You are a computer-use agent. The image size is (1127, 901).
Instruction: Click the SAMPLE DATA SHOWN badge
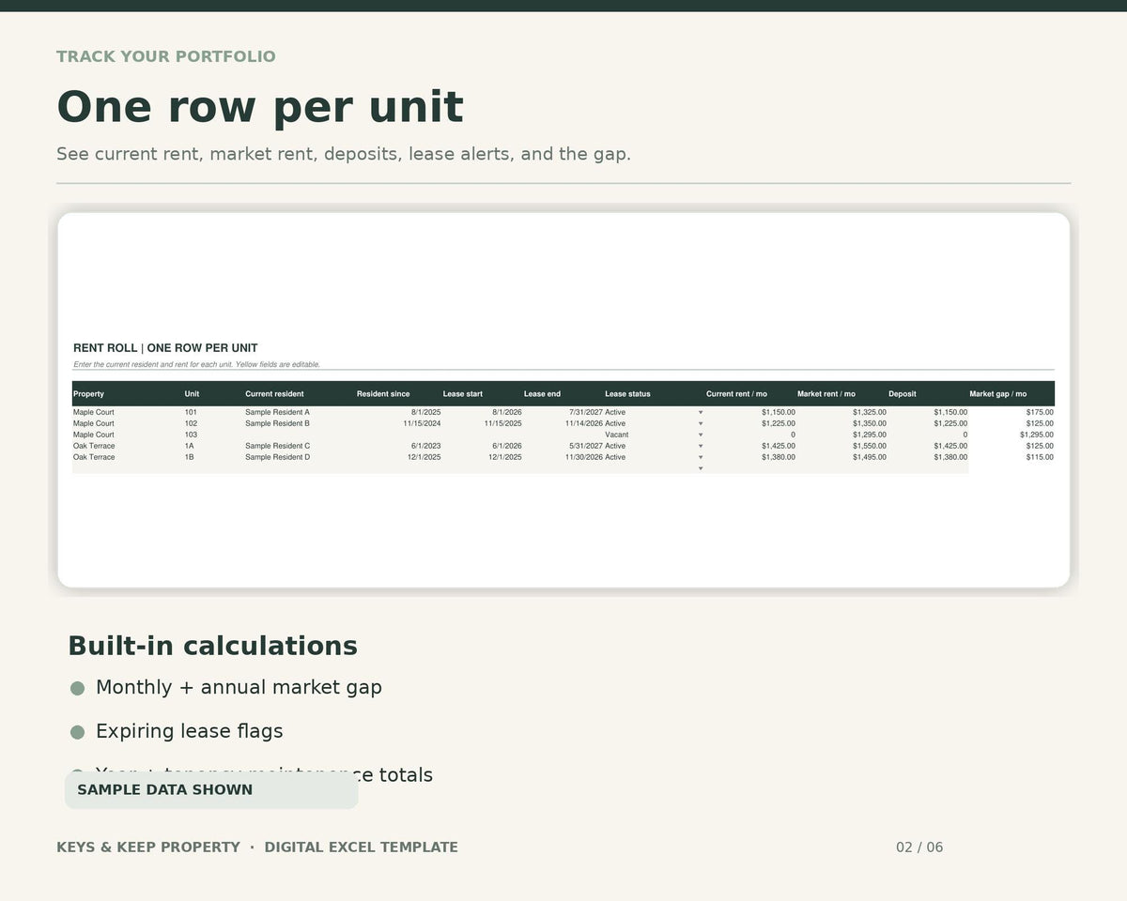[x=211, y=790]
